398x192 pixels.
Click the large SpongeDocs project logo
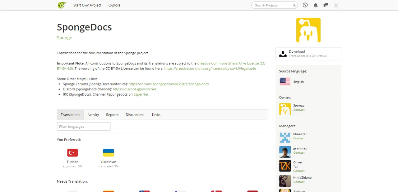[308, 30]
